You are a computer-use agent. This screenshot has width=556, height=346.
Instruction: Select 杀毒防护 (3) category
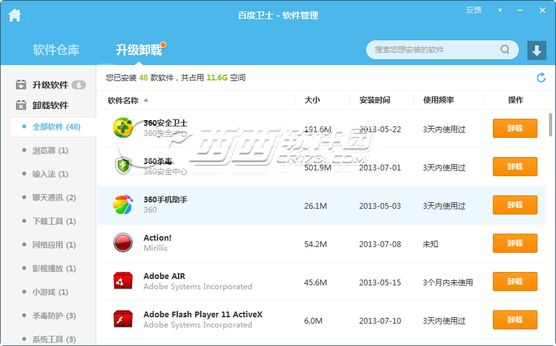tap(54, 316)
